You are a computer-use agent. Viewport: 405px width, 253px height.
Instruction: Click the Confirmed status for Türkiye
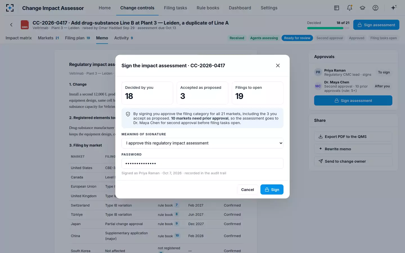point(232,214)
